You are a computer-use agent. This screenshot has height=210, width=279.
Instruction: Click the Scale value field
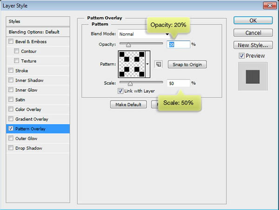click(x=178, y=83)
